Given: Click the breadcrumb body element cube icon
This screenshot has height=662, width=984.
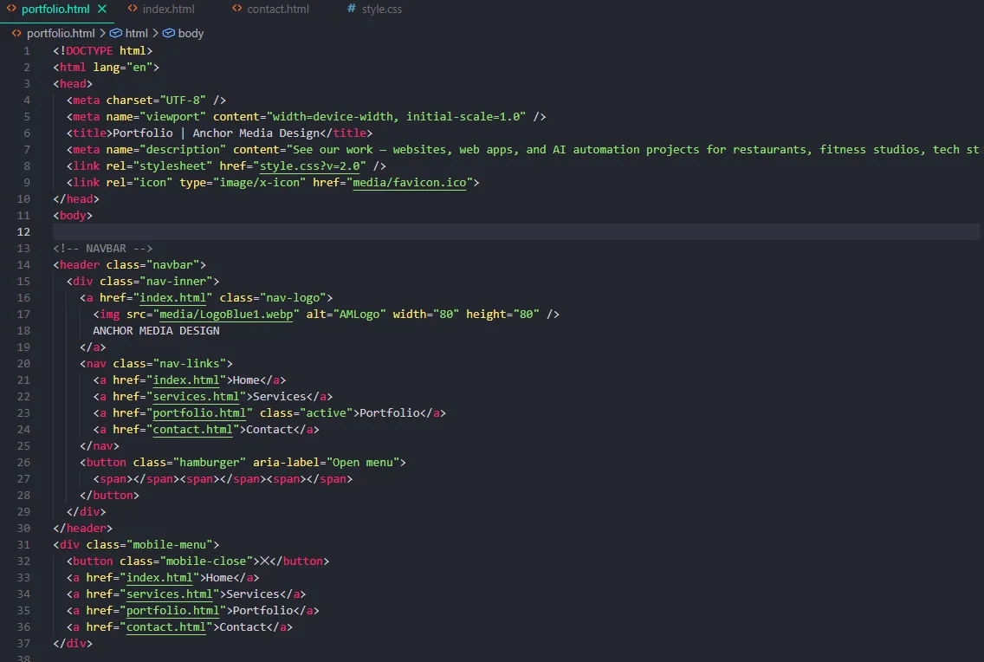Looking at the screenshot, I should click(169, 33).
